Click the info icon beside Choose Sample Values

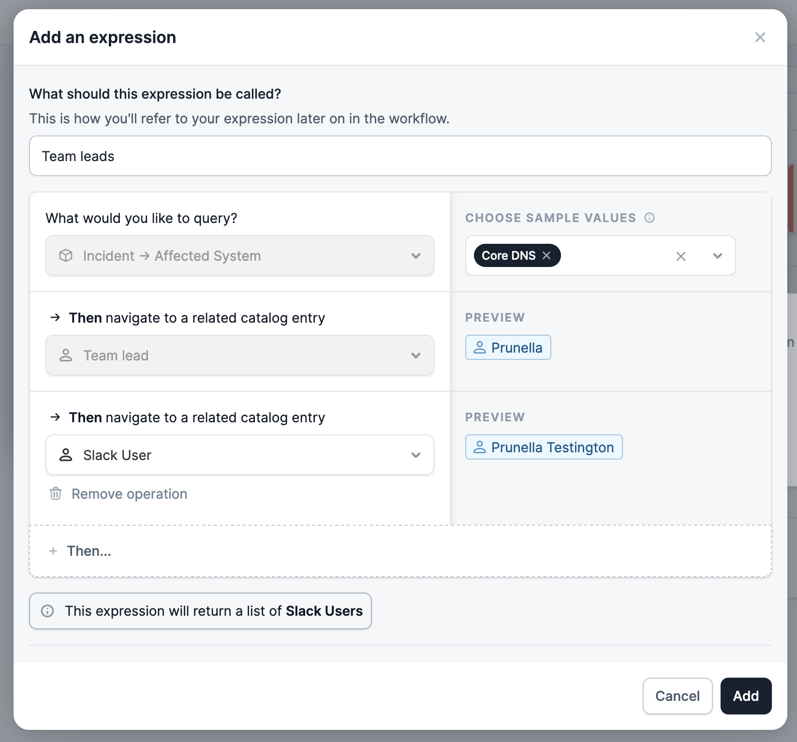(x=649, y=218)
